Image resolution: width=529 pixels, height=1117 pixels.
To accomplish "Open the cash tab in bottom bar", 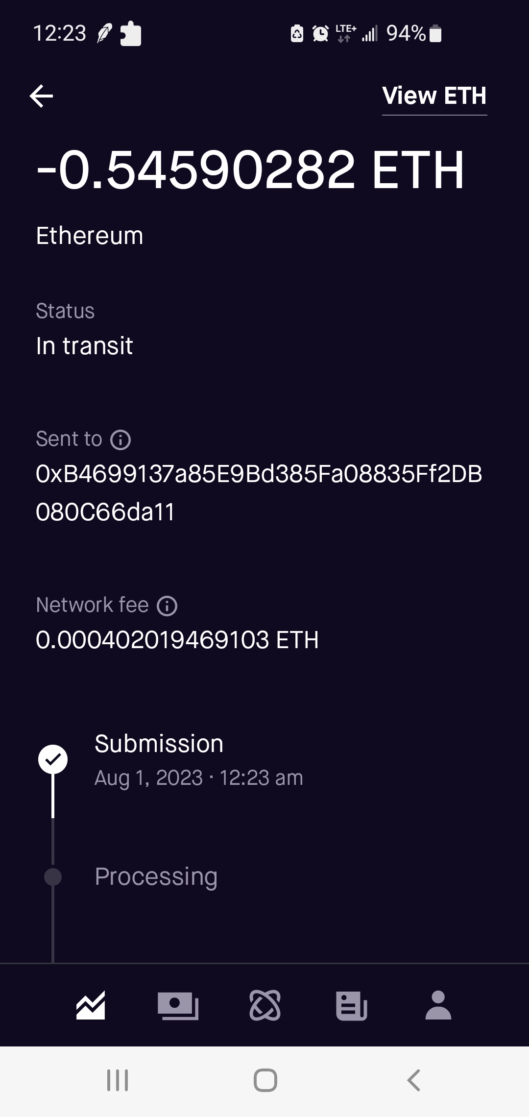I will pos(178,1005).
